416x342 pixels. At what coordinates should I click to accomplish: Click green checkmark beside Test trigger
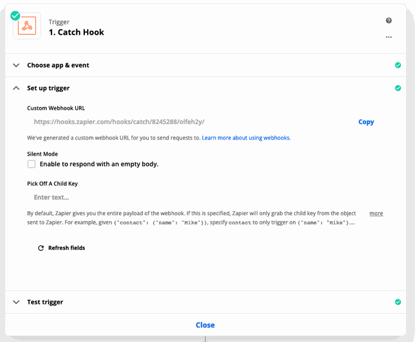coord(398,302)
